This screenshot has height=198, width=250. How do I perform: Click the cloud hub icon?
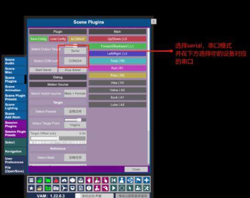[x=64, y=180]
